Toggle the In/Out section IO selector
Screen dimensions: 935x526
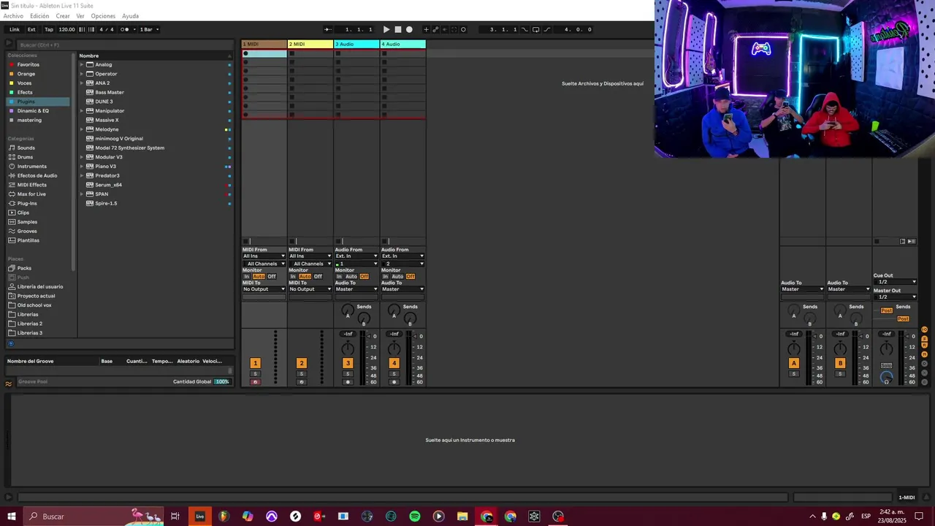[925, 329]
